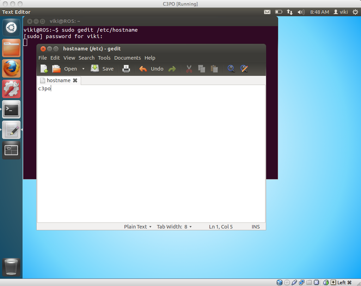Viewport: 361px width, 286px height.
Task: Click the VirtualBox shared folders status icon
Action: (309, 282)
